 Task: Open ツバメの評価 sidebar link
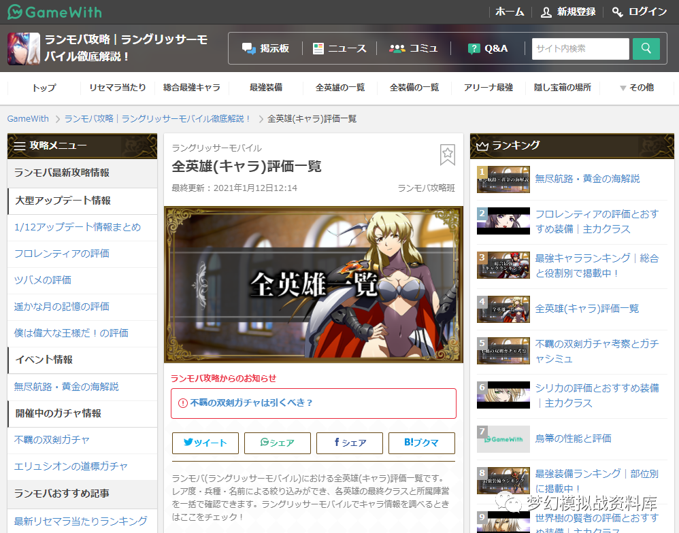(42, 280)
